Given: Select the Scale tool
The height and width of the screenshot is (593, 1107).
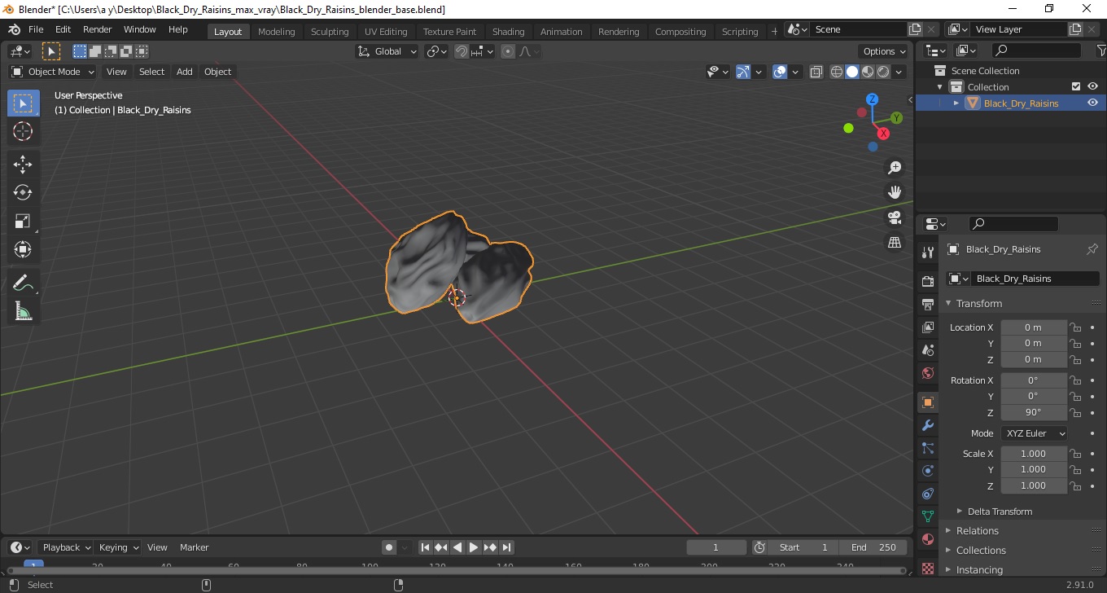Looking at the screenshot, I should (23, 221).
